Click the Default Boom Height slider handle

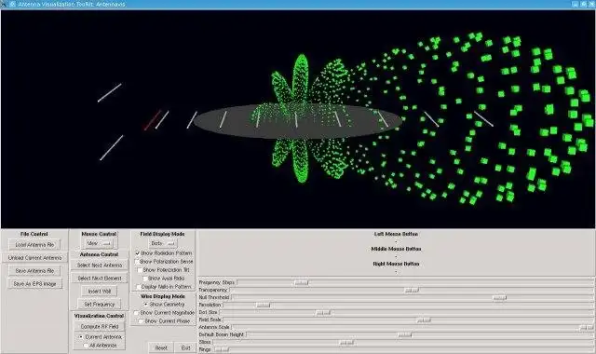click(x=404, y=334)
